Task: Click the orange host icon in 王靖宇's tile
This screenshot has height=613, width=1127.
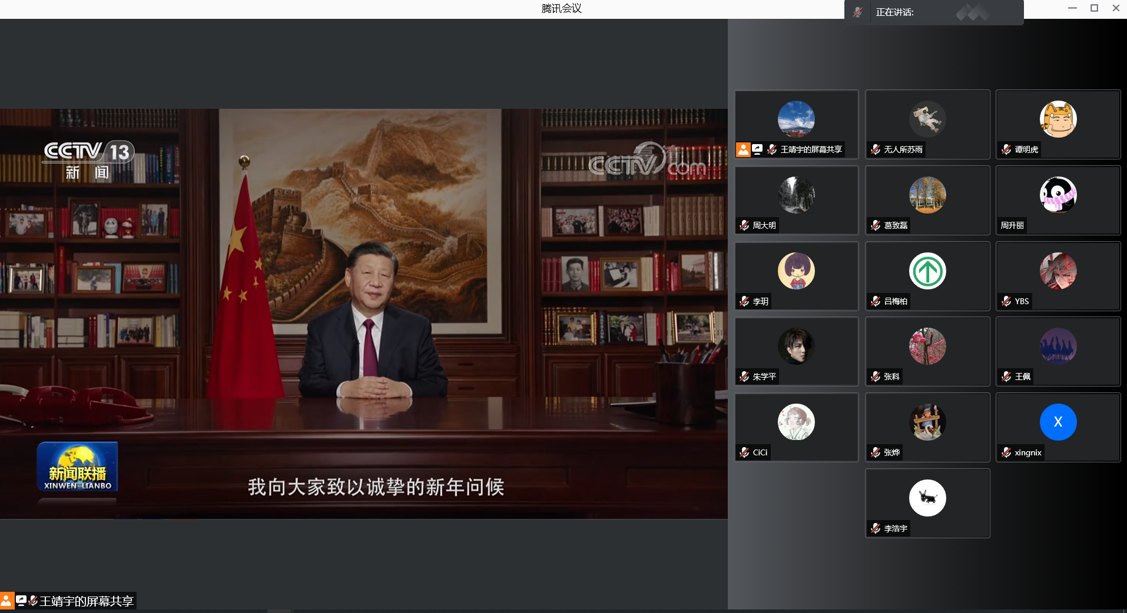Action: [743, 149]
